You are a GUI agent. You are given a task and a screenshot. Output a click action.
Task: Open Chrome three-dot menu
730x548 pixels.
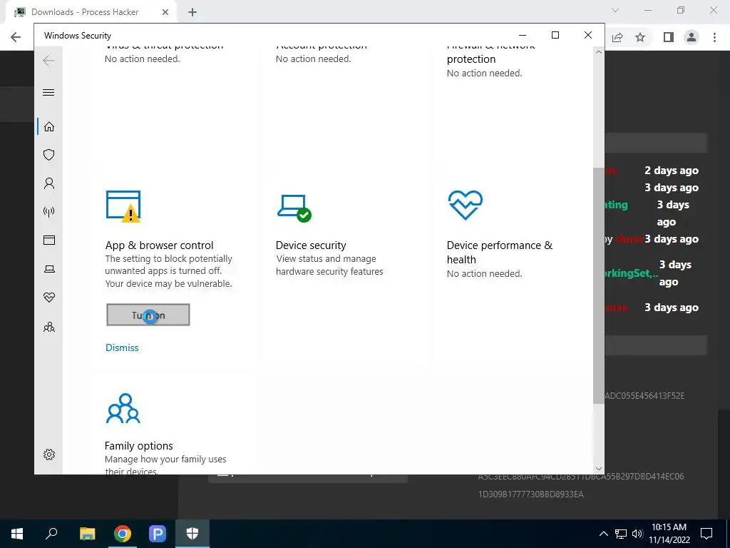click(714, 37)
